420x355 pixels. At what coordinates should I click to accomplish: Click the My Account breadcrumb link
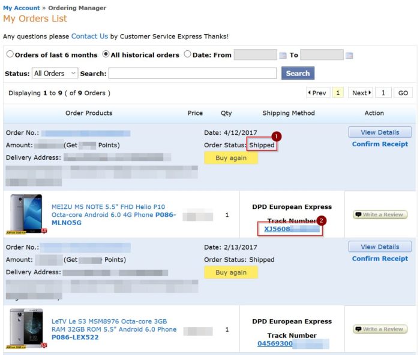(22, 8)
